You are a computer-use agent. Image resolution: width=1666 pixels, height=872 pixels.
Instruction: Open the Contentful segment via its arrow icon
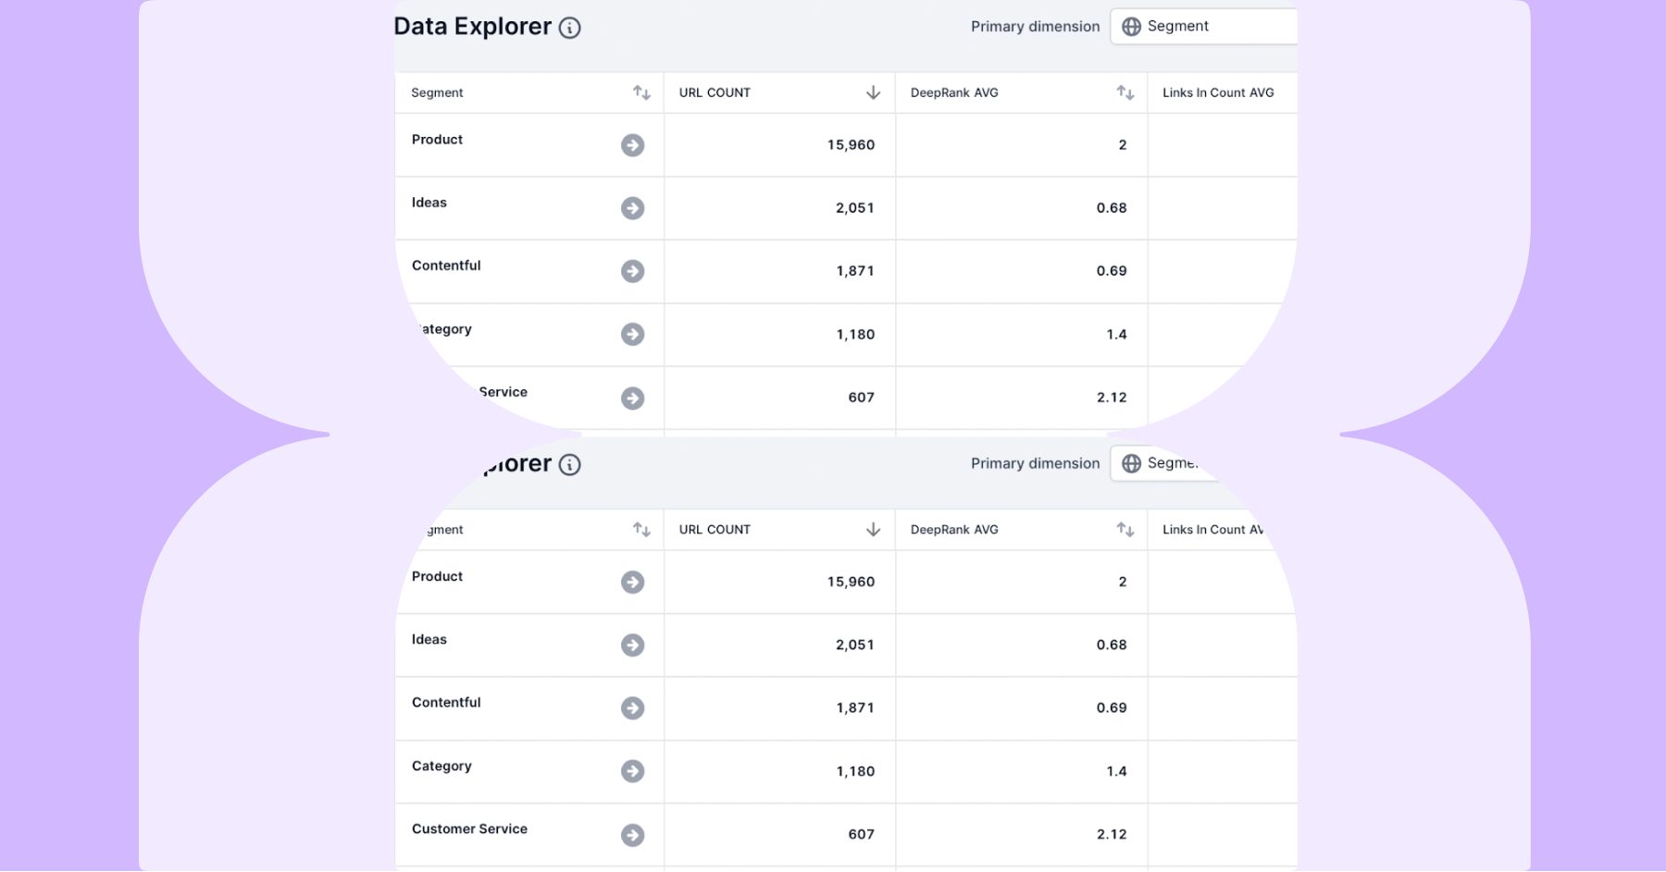click(x=633, y=271)
